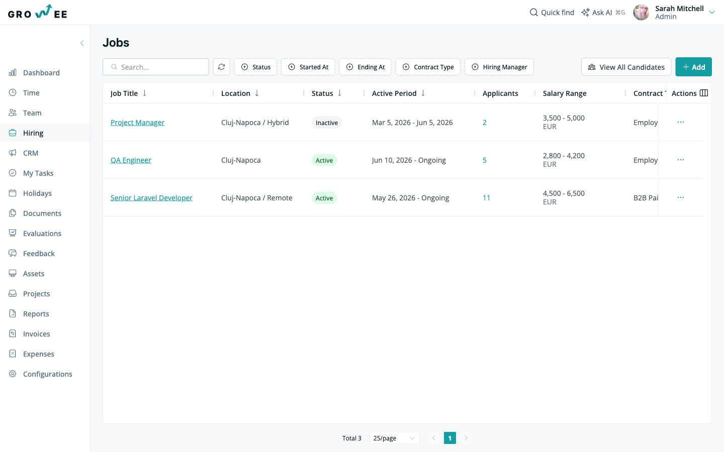Click View All Candidates button
This screenshot has height=452, width=724.
[626, 67]
